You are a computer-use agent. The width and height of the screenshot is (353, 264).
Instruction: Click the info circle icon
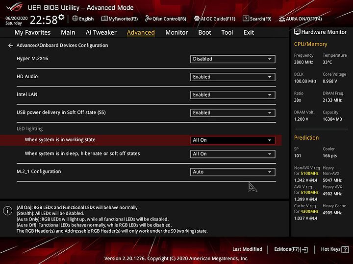[x=7, y=211]
